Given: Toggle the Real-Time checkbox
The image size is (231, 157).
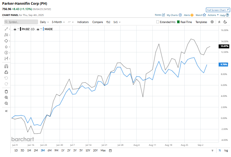Looking at the screenshot, I should (178, 22).
